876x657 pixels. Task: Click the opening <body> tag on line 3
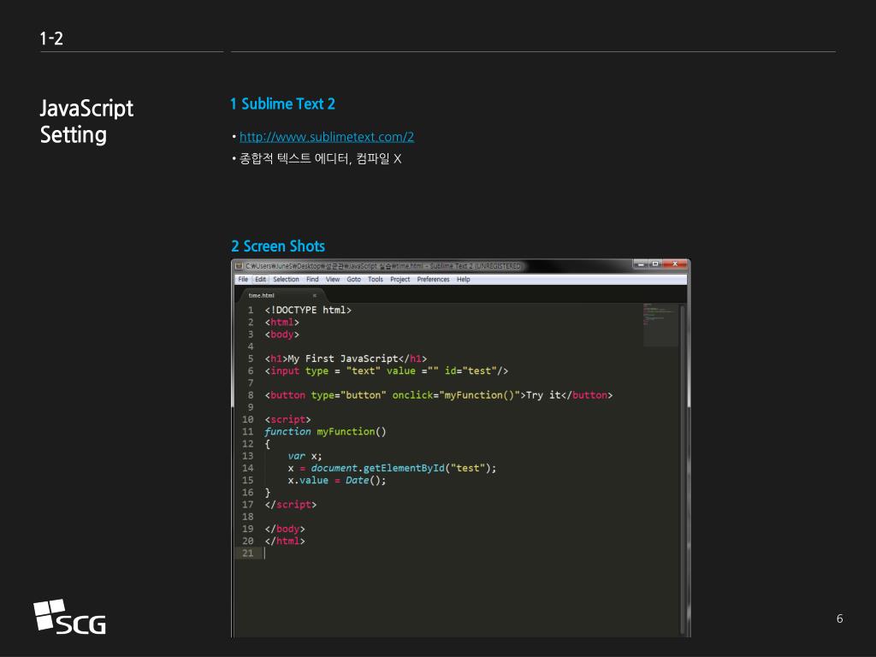pyautogui.click(x=282, y=334)
